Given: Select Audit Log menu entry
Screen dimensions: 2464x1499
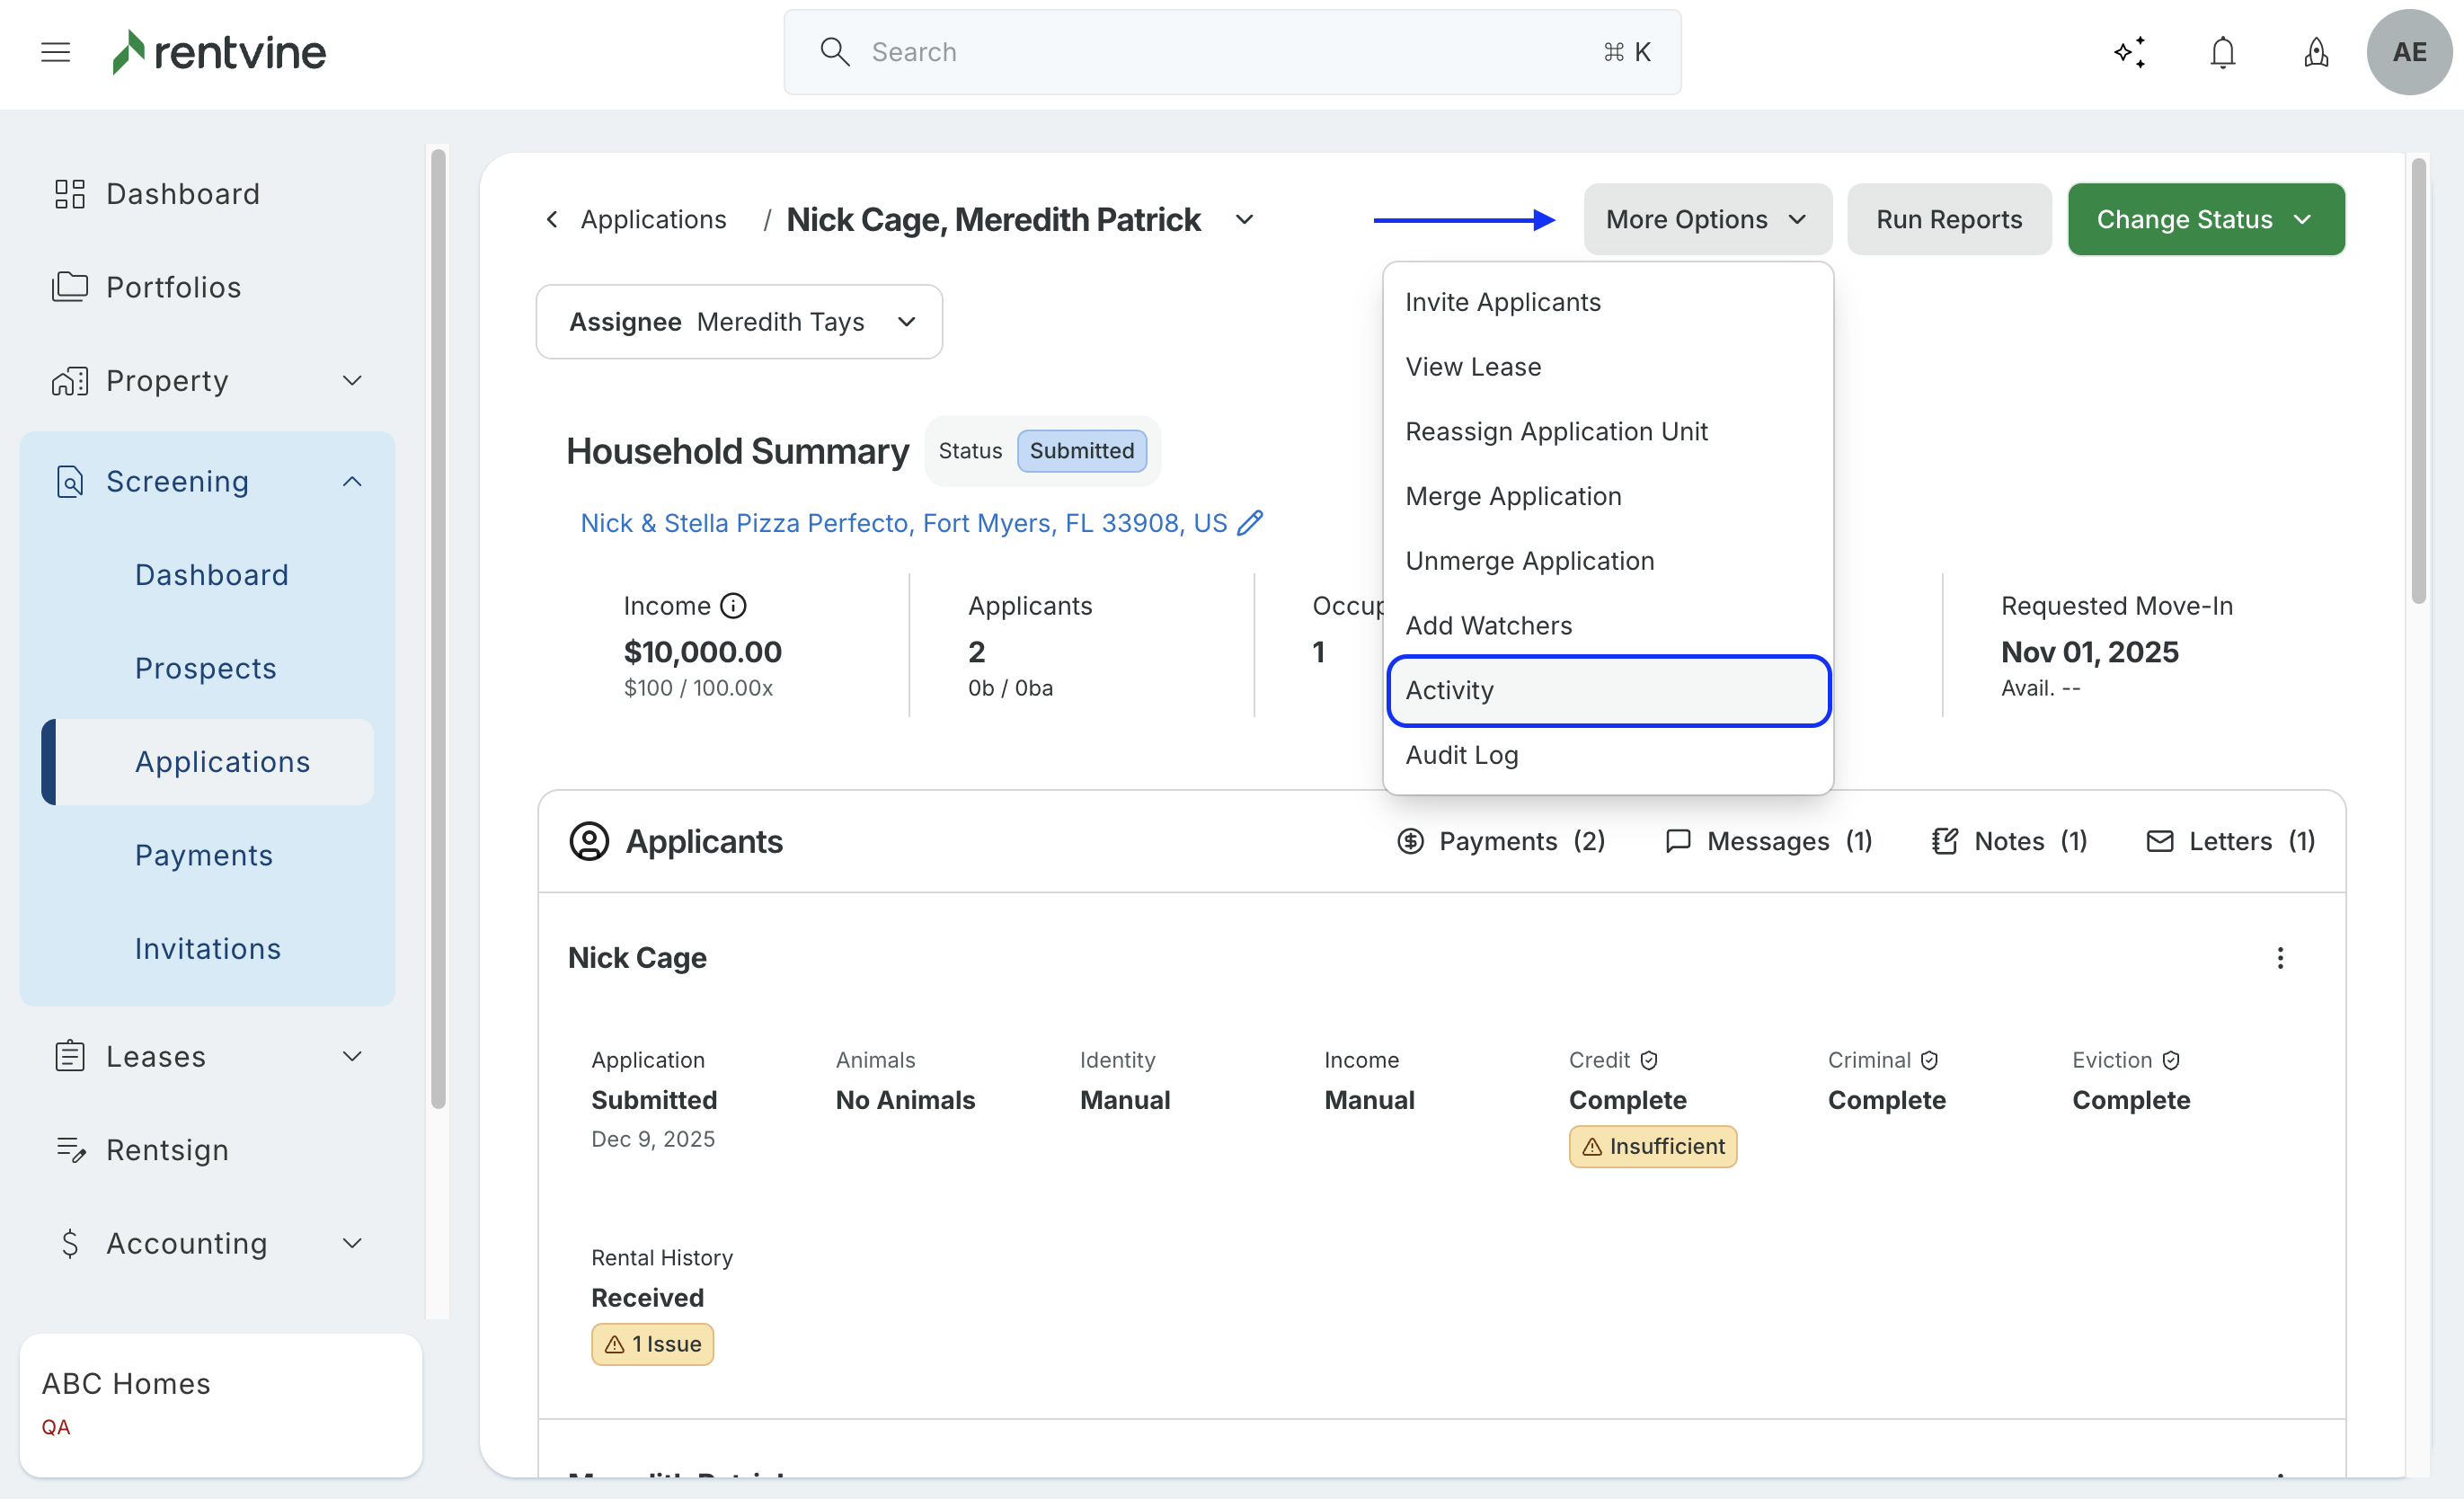Looking at the screenshot, I should tap(1461, 755).
